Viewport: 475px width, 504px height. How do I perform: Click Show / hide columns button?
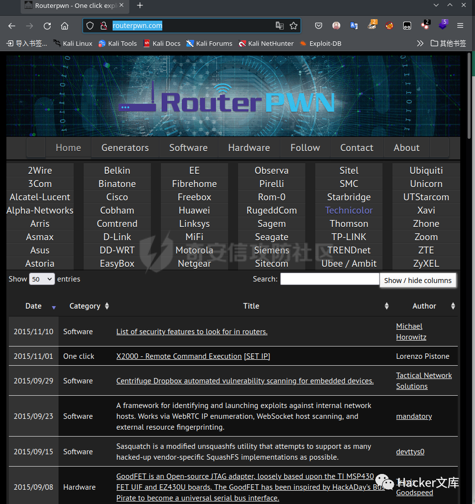(417, 280)
